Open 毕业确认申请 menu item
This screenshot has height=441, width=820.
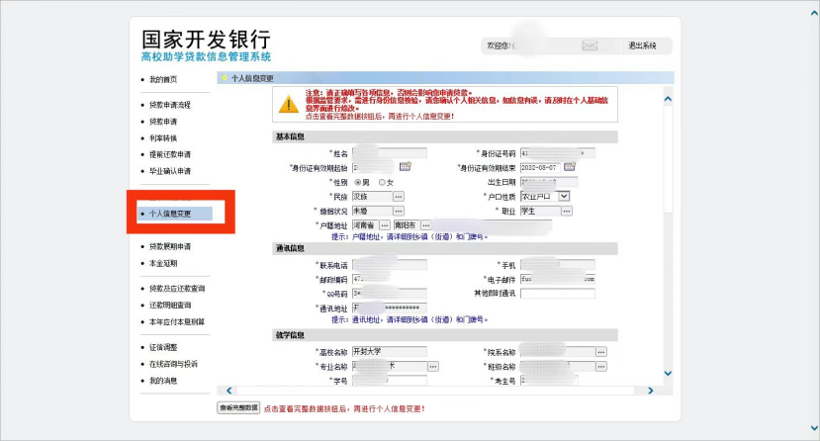pyautogui.click(x=170, y=171)
